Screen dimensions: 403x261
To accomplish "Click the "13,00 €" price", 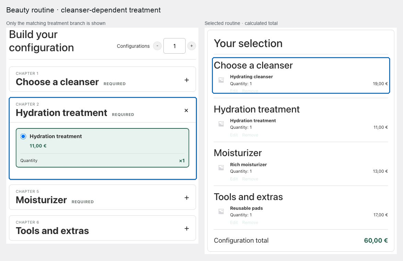I will 380,171.
